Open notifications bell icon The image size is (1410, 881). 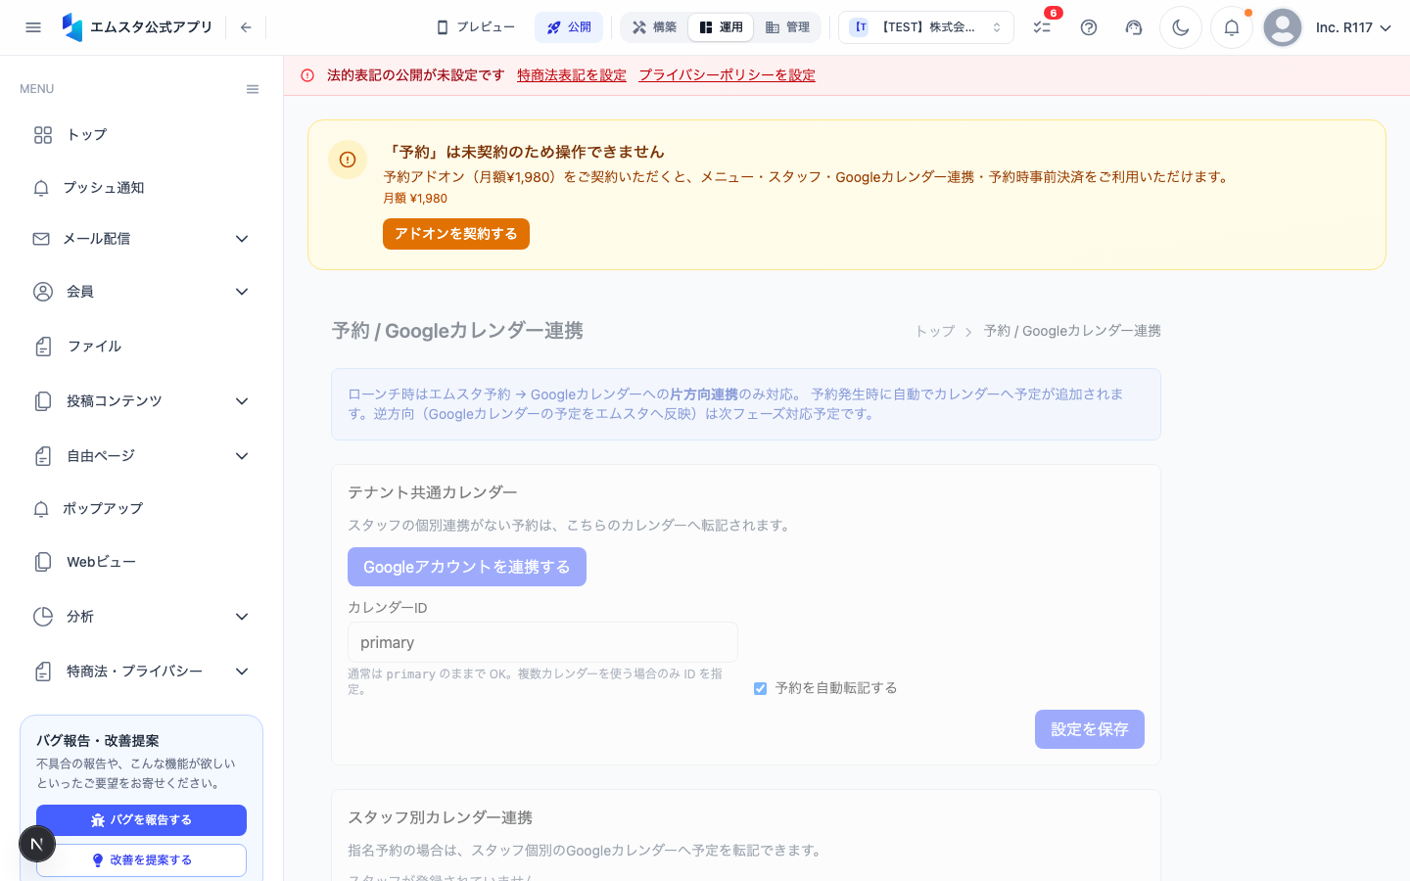1232,27
